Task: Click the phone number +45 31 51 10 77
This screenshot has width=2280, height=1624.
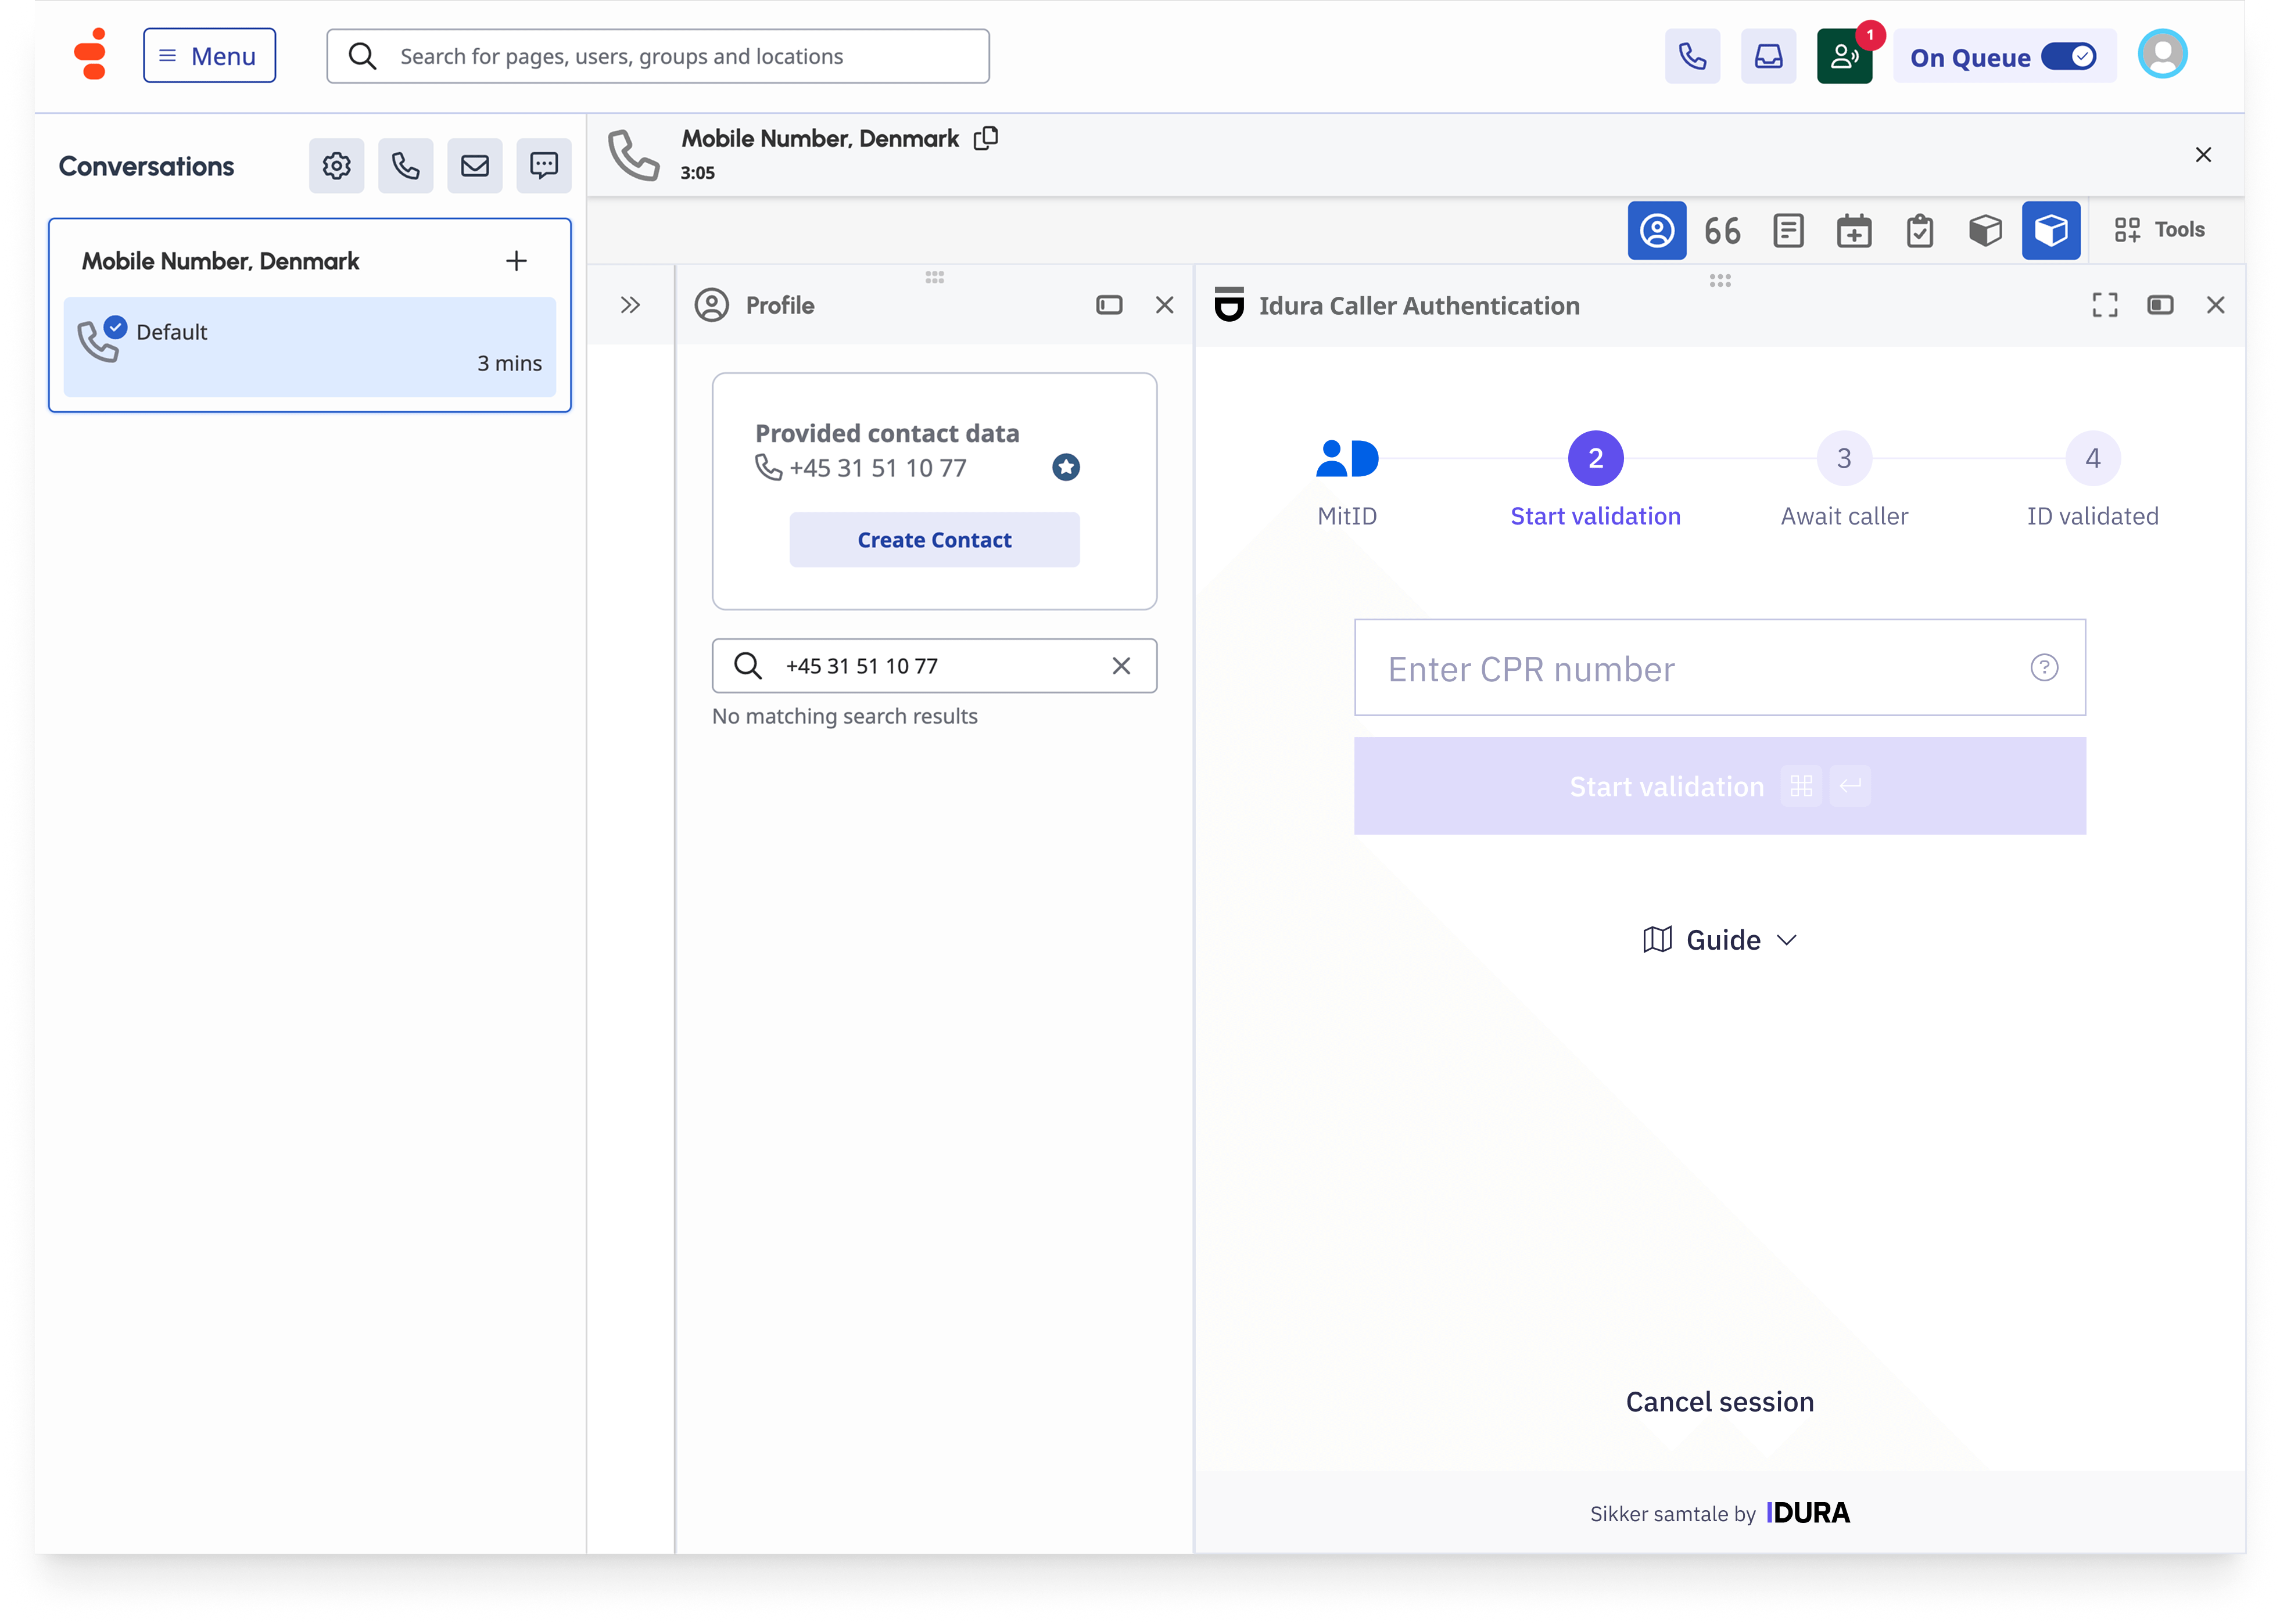Action: coord(877,468)
